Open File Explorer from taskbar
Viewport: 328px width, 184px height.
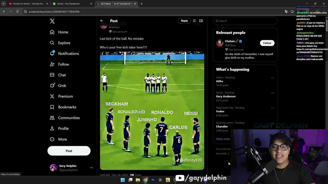138,180
